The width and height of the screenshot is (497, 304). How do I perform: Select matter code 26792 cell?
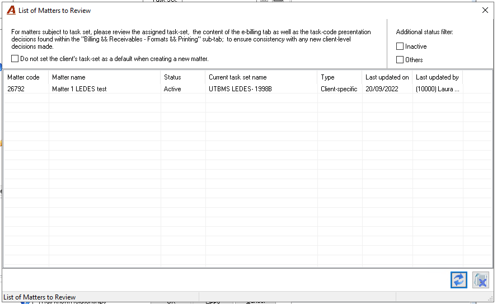click(26, 89)
